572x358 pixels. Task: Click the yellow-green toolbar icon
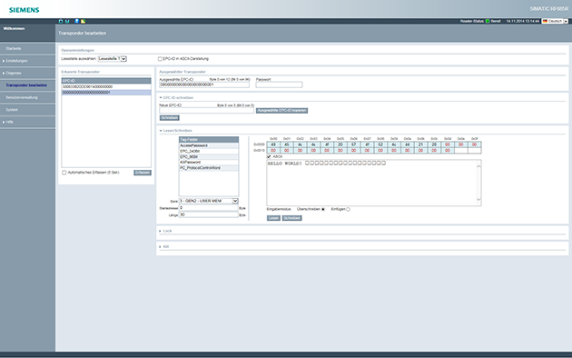84,21
